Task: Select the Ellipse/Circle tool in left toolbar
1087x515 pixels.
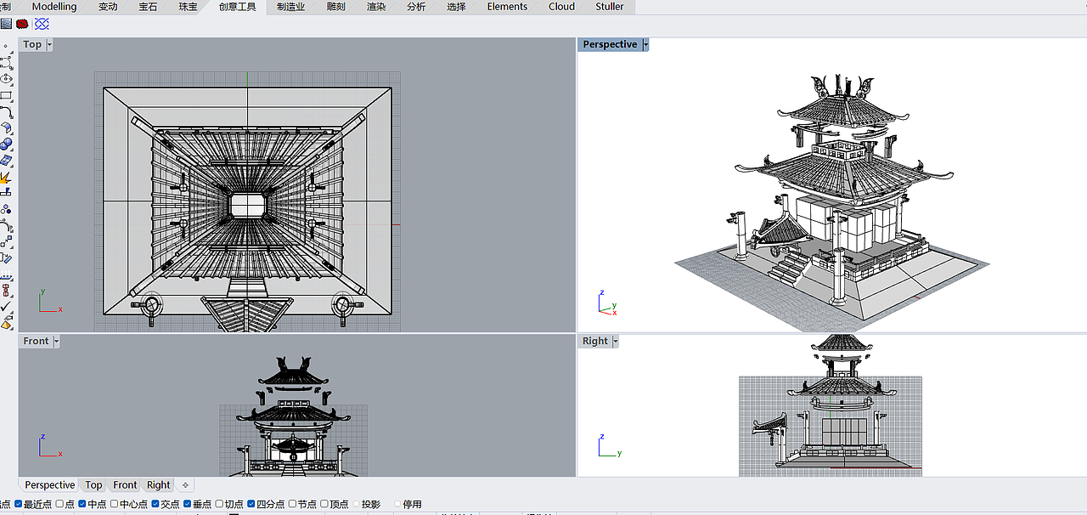Action: click(7, 78)
